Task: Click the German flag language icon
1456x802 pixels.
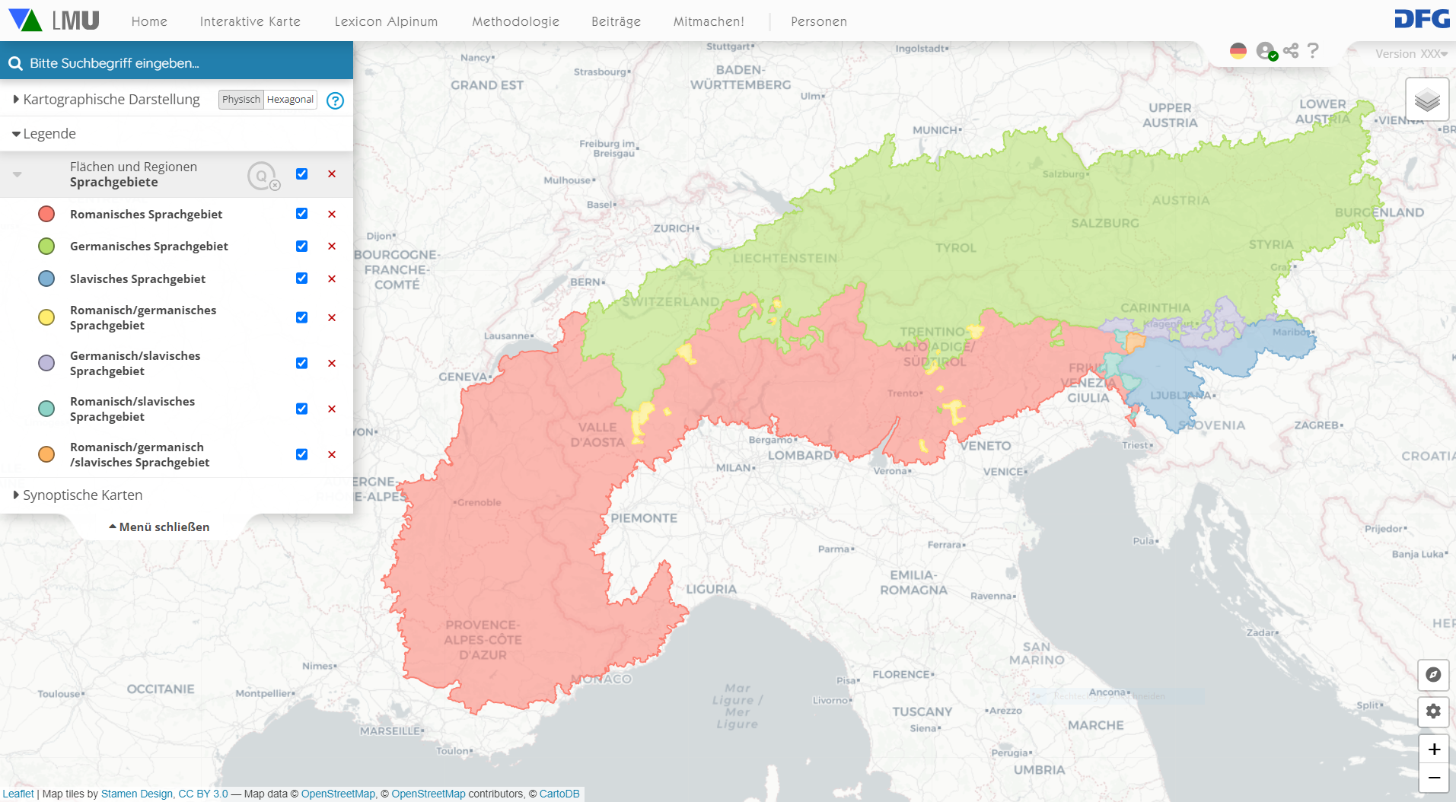Action: pyautogui.click(x=1238, y=51)
